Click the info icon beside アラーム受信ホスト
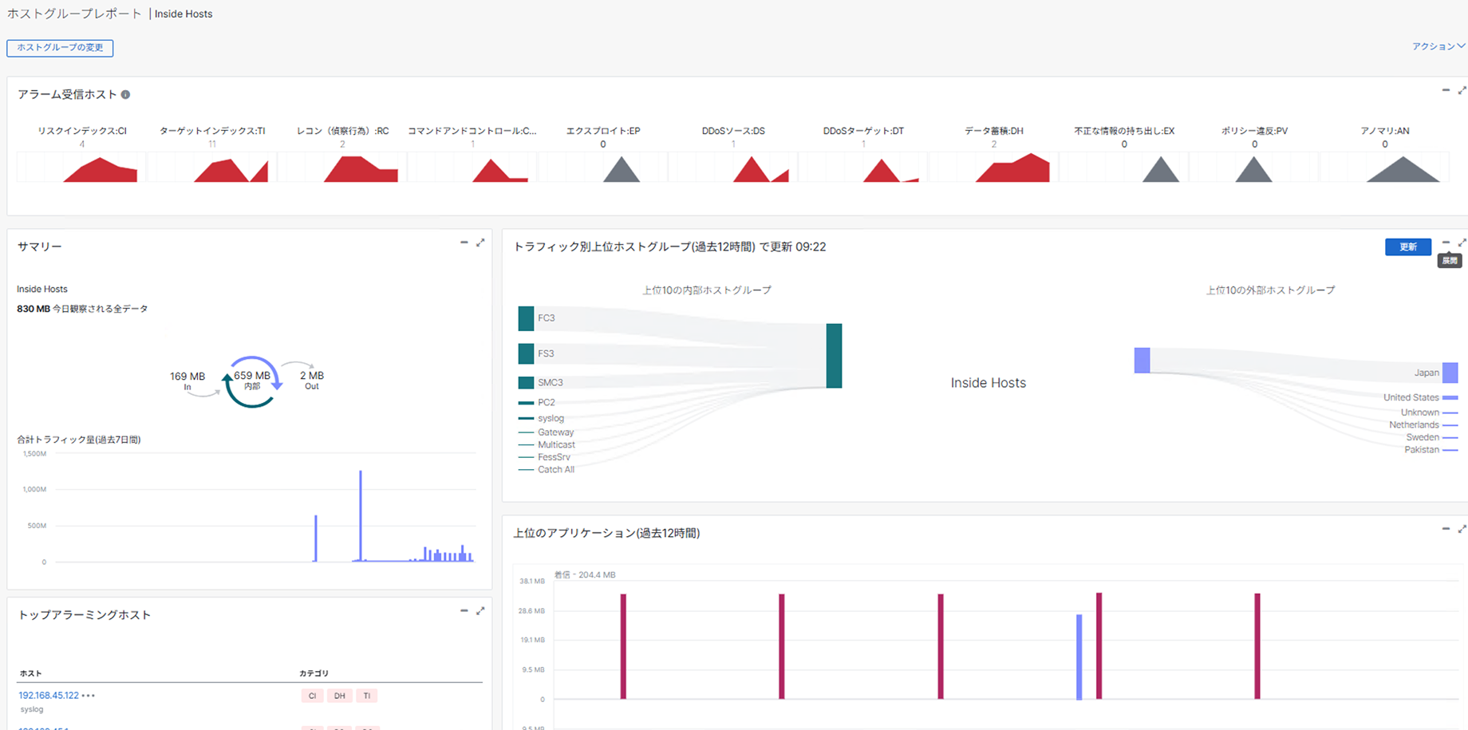The height and width of the screenshot is (730, 1468). coord(125,95)
